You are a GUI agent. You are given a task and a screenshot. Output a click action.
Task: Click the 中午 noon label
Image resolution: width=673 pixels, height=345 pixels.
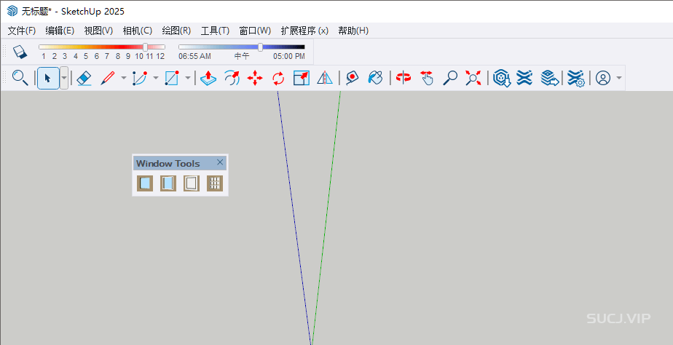point(242,56)
